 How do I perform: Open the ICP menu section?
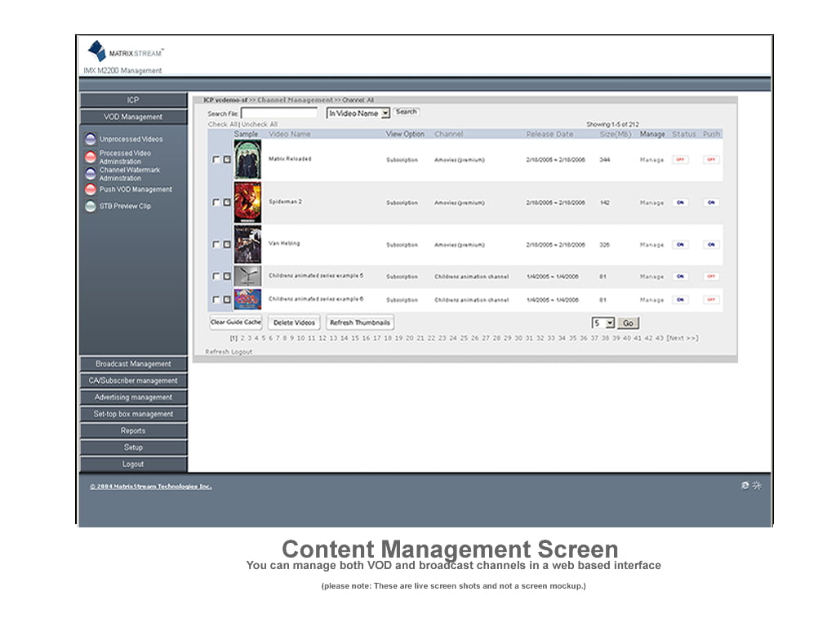click(x=133, y=100)
